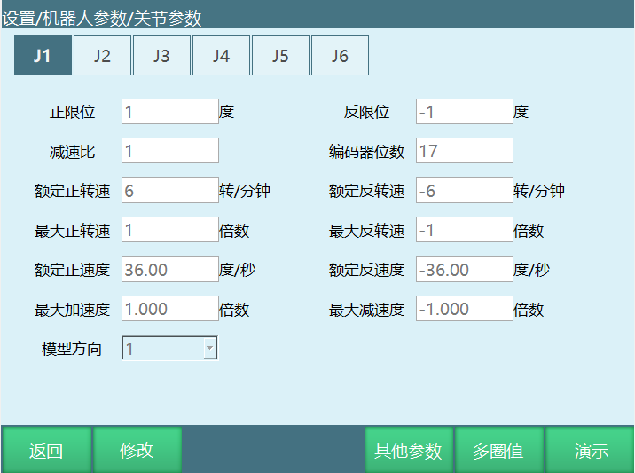The image size is (635, 473).
Task: Switch to the J5 joint tab
Action: pos(280,56)
